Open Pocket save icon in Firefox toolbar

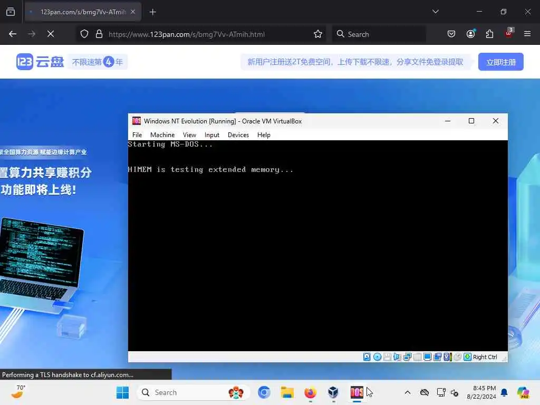(451, 34)
